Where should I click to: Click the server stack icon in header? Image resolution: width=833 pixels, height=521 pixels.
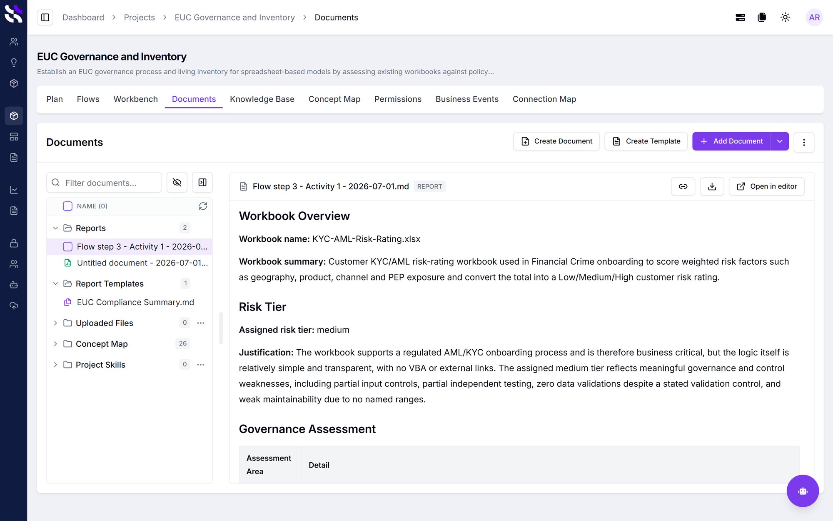click(x=740, y=18)
